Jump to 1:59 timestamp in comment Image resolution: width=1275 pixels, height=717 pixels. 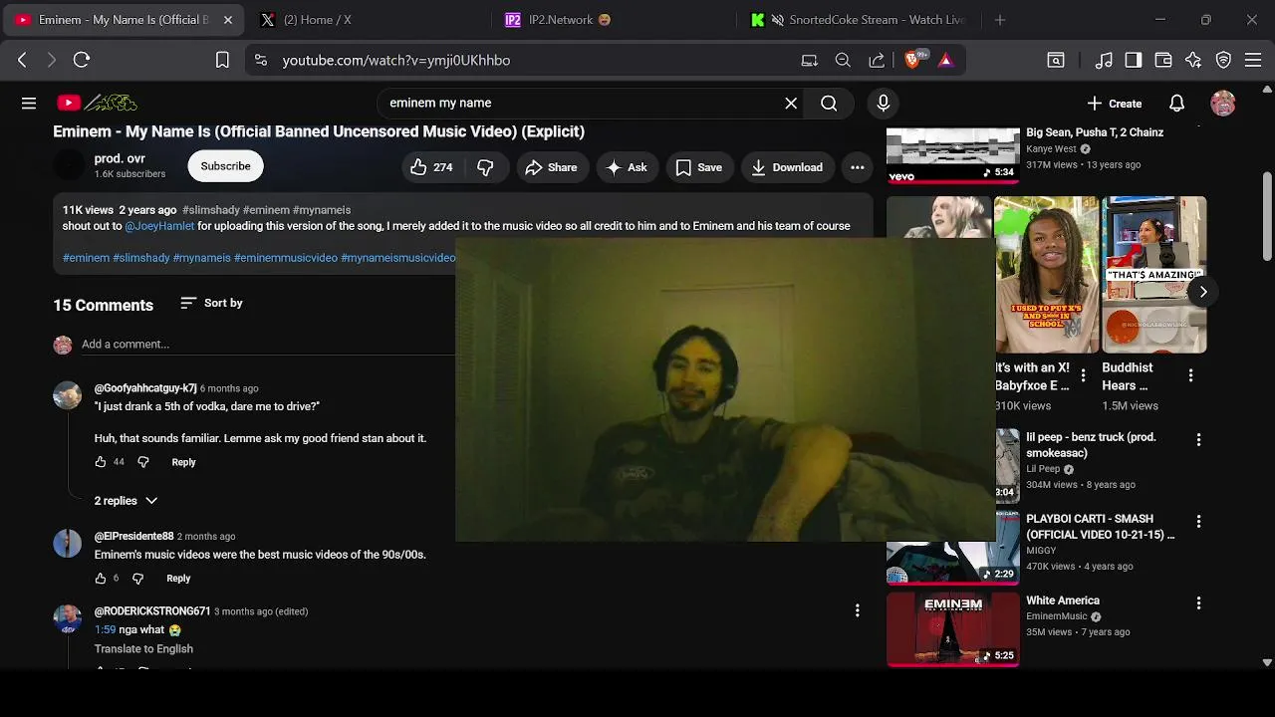pos(106,629)
